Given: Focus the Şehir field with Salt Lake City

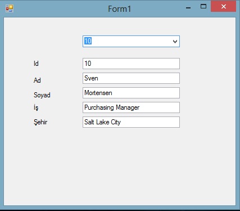Looking at the screenshot, I should click(131, 122).
